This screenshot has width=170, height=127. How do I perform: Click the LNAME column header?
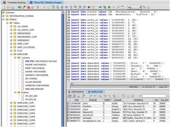click(x=117, y=100)
